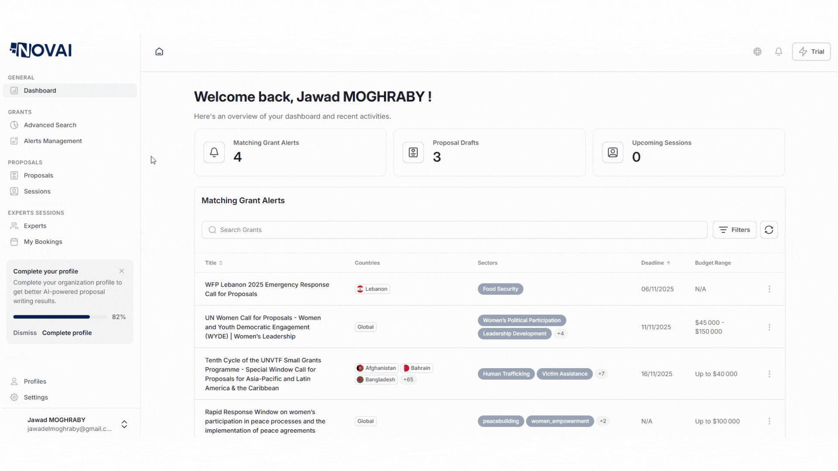Screen dimensions: 838x471
Task: Close the Complete your profile card
Action: point(122,271)
